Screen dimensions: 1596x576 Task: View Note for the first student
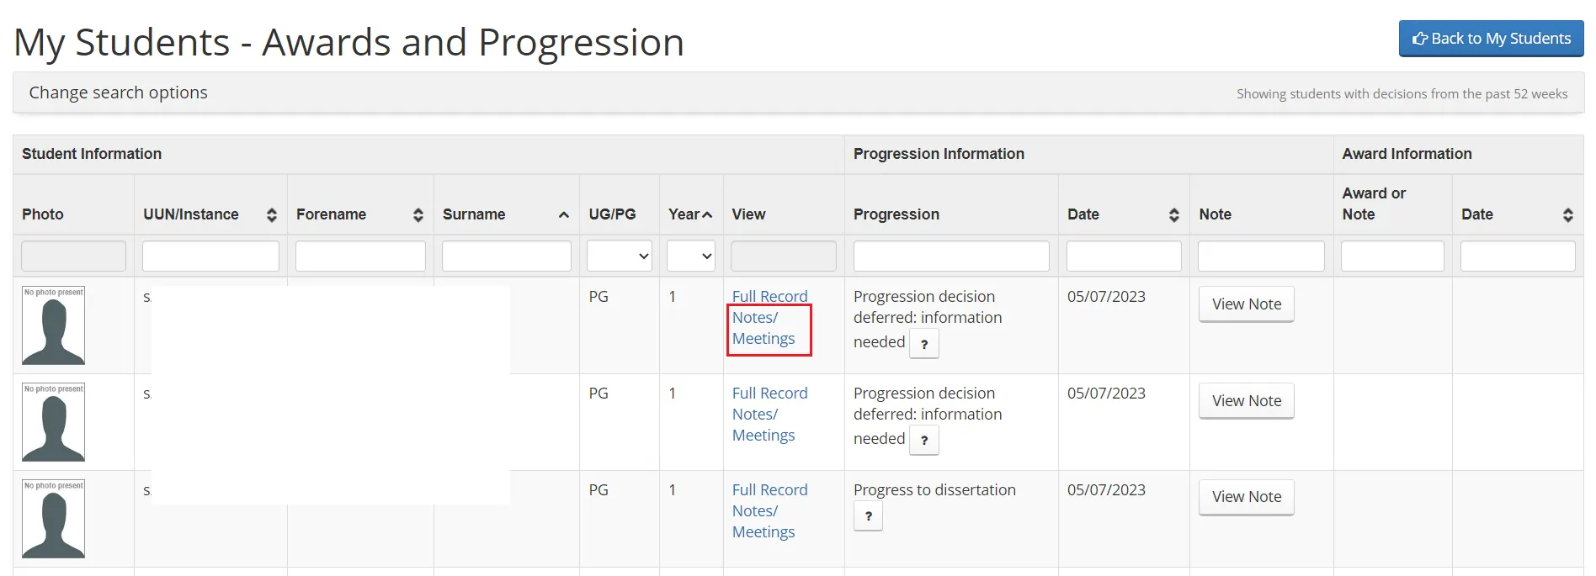coord(1246,304)
